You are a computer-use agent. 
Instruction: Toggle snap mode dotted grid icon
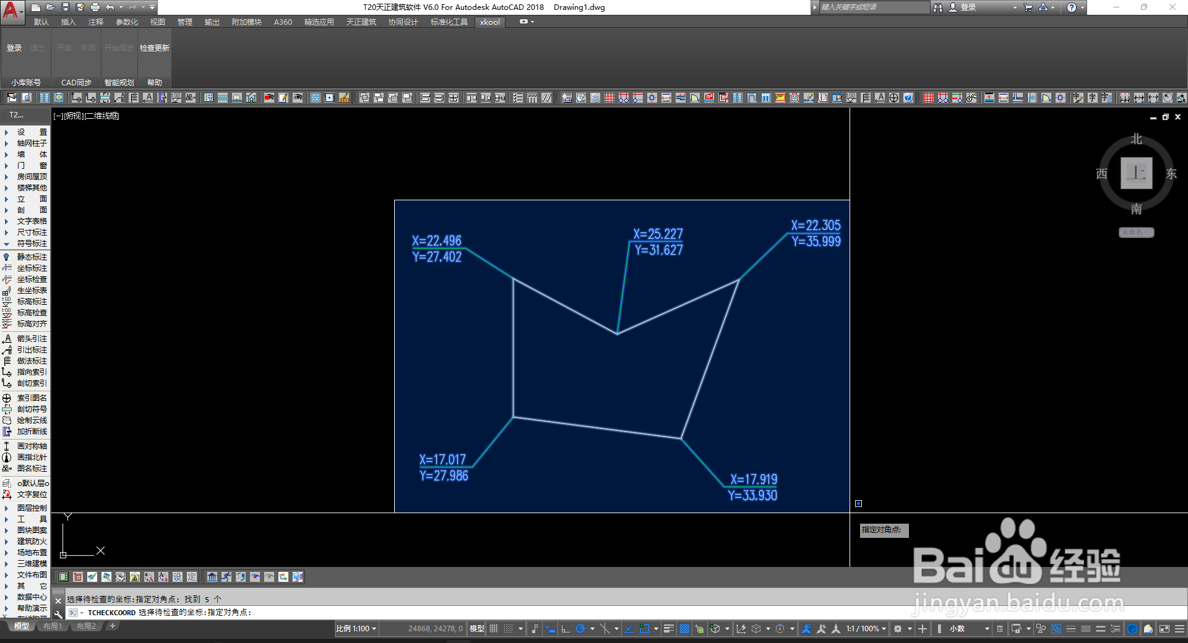point(508,629)
